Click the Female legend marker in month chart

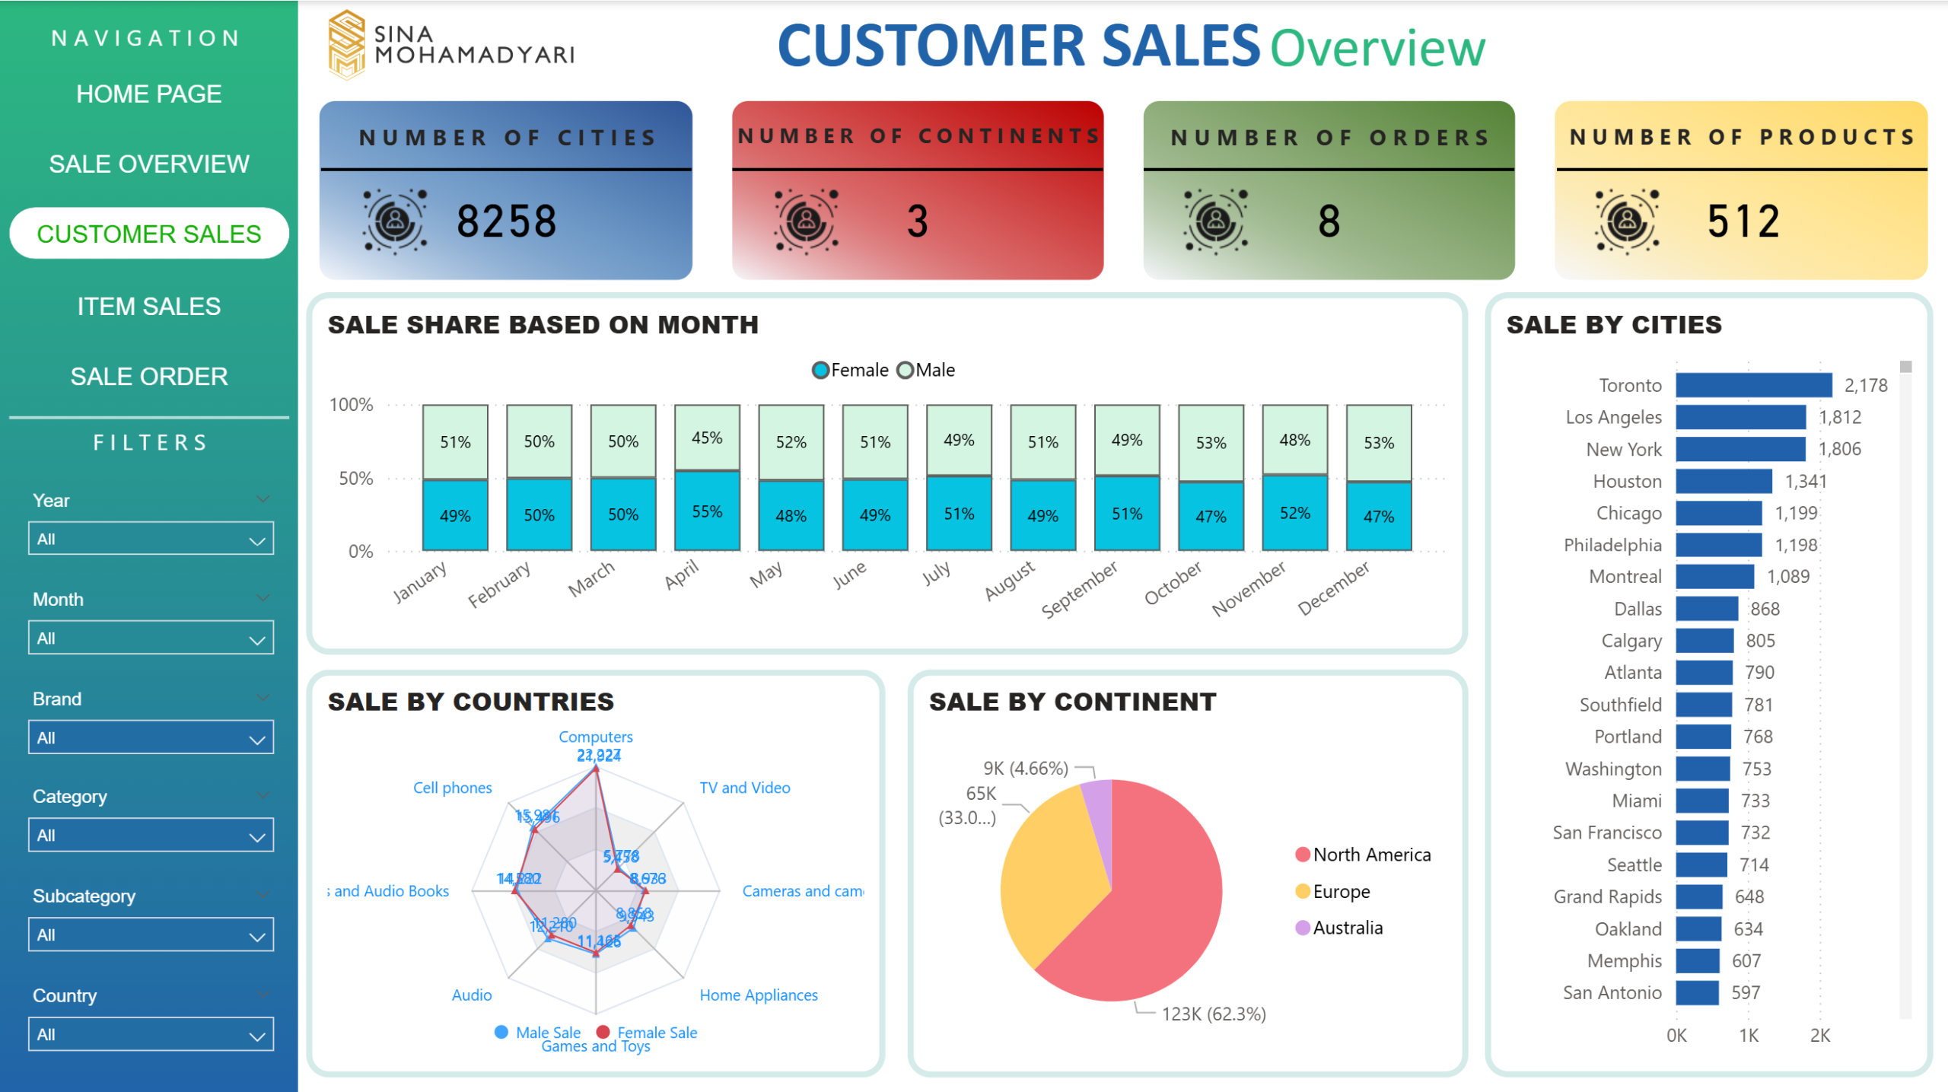point(820,371)
